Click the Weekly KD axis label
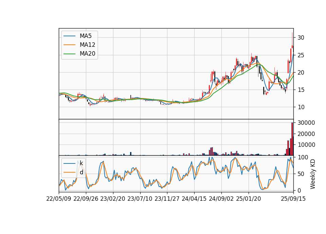Viewport: 326px width, 234px height. coord(313,174)
